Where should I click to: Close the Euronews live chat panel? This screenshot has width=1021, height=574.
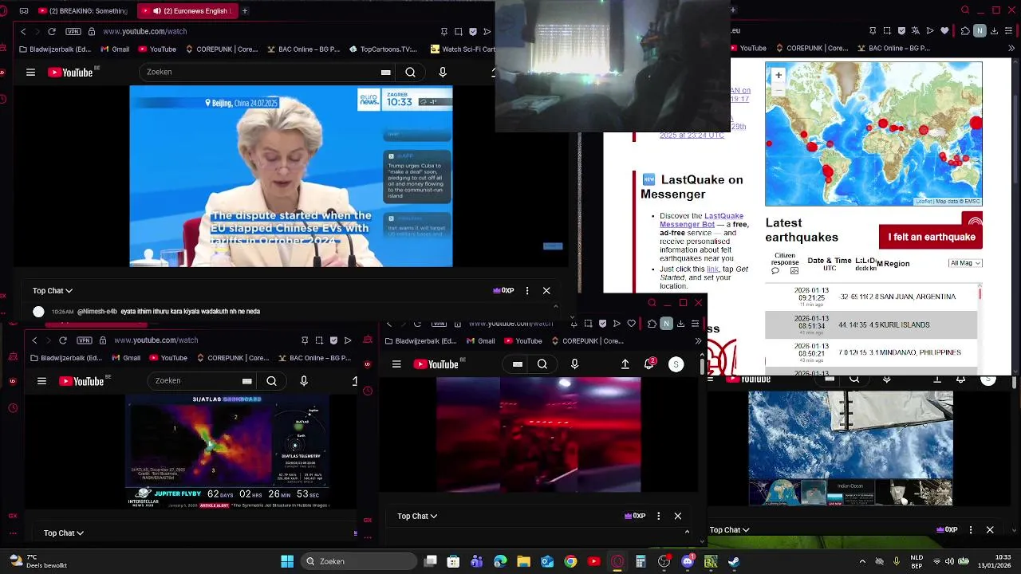click(x=546, y=291)
